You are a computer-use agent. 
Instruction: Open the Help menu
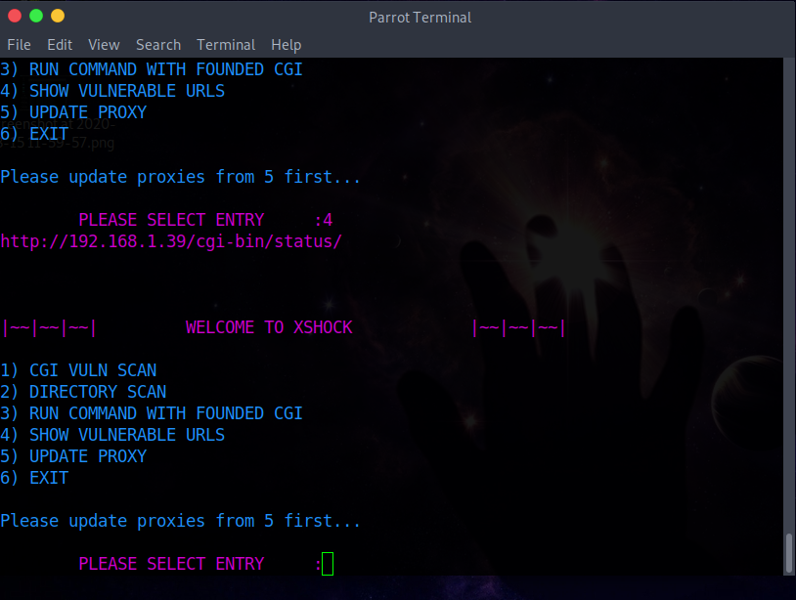pos(287,45)
